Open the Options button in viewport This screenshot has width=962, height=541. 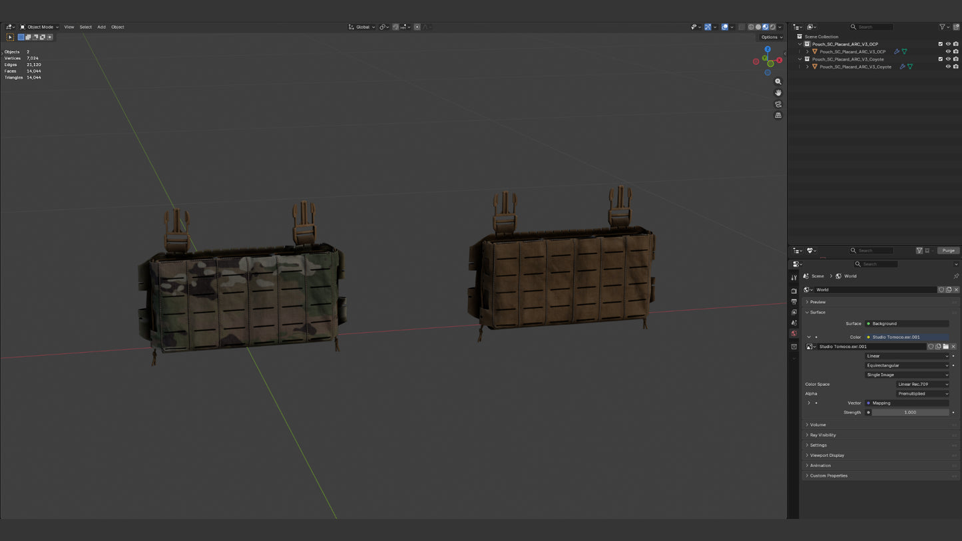click(x=772, y=37)
